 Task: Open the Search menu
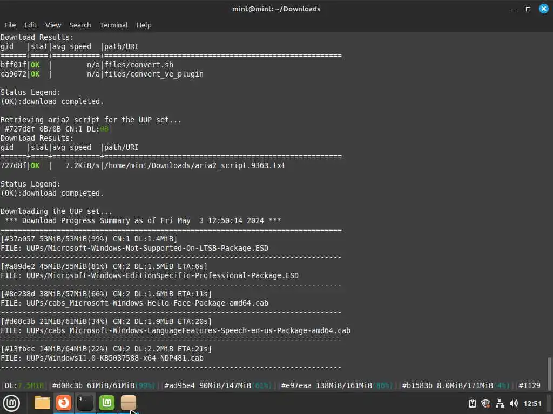[x=80, y=25]
